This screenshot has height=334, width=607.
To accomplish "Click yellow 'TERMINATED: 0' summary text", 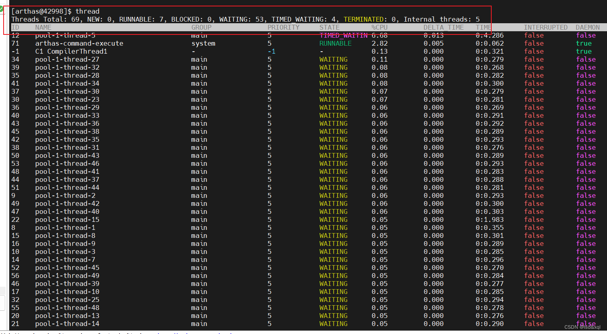I will [x=370, y=19].
